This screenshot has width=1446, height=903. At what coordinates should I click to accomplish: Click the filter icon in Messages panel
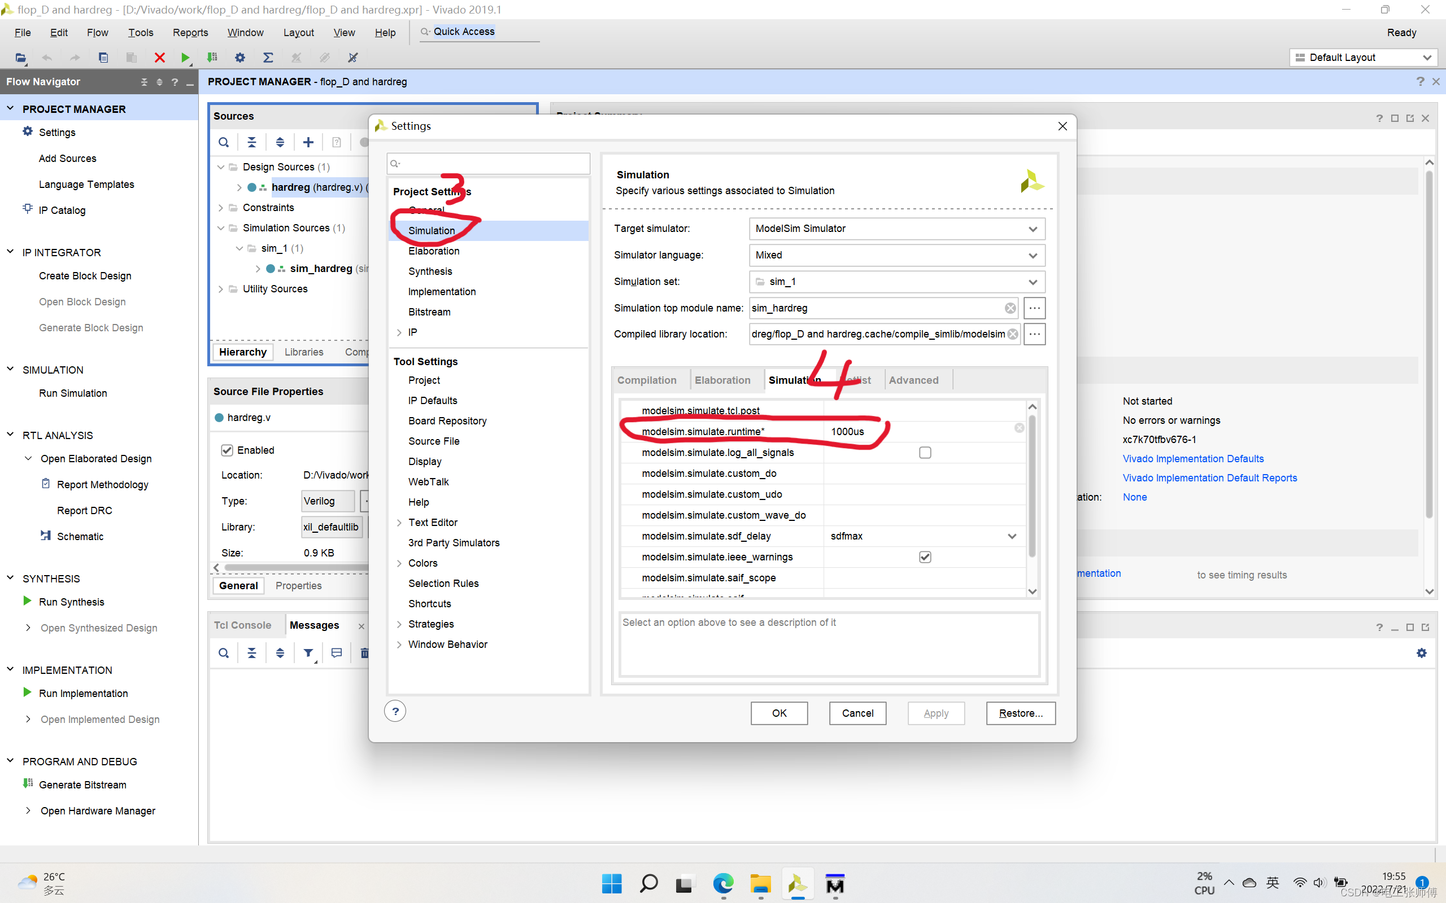308,653
